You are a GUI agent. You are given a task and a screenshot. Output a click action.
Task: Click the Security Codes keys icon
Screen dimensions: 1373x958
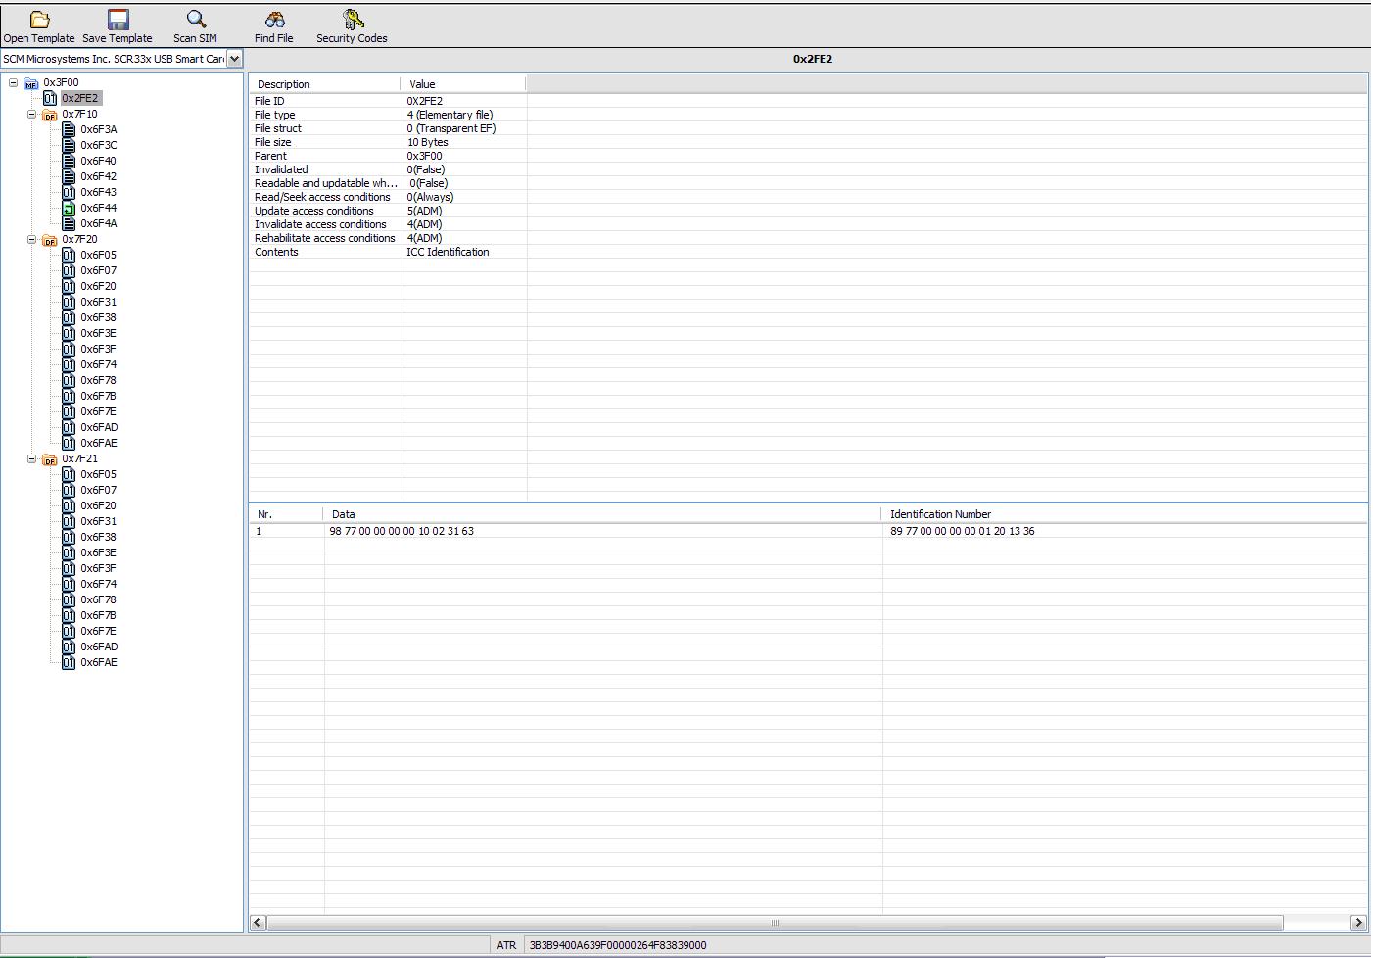pyautogui.click(x=353, y=20)
